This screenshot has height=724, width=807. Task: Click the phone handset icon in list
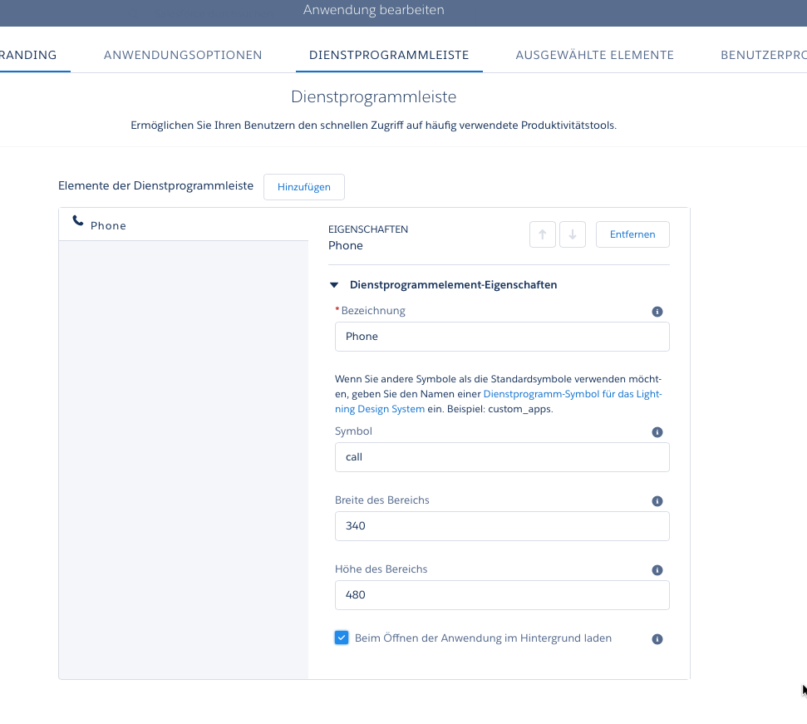click(x=78, y=221)
